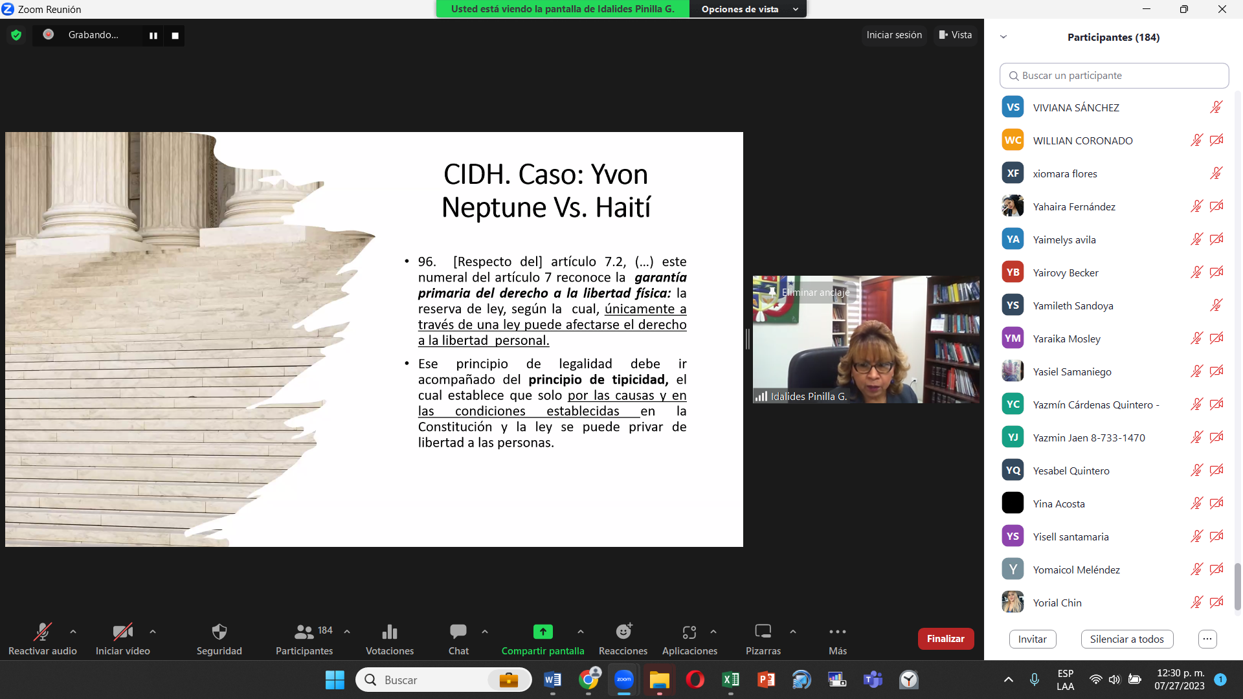Open Word from the taskbar
The image size is (1243, 699).
(x=552, y=680)
